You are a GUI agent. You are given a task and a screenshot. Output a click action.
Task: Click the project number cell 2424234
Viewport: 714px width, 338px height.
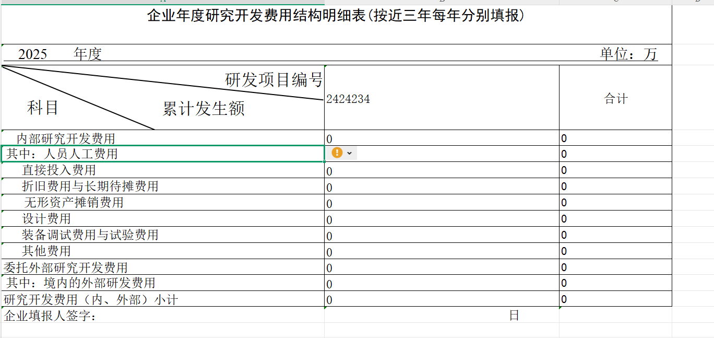(x=441, y=99)
